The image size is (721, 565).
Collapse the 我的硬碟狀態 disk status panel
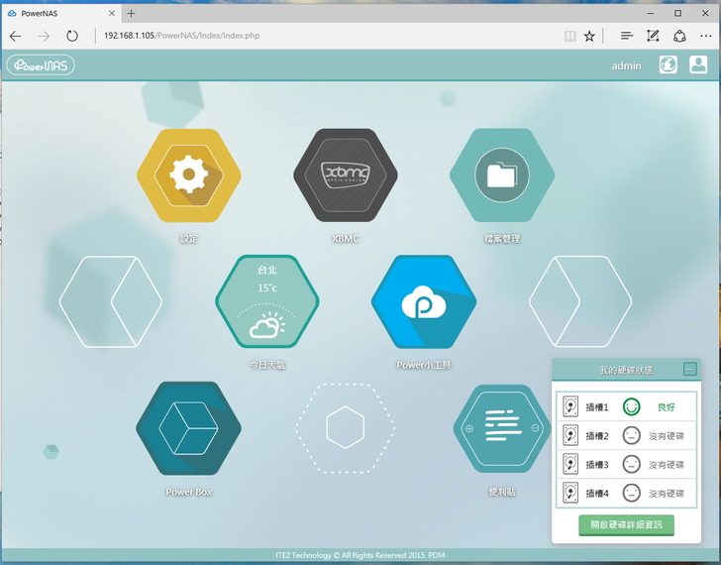click(x=690, y=370)
